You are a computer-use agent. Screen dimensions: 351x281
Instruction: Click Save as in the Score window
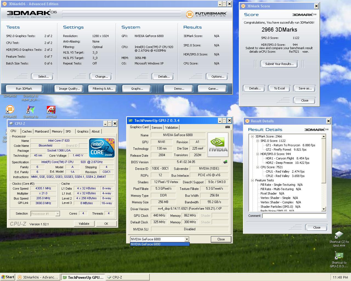click(305, 88)
